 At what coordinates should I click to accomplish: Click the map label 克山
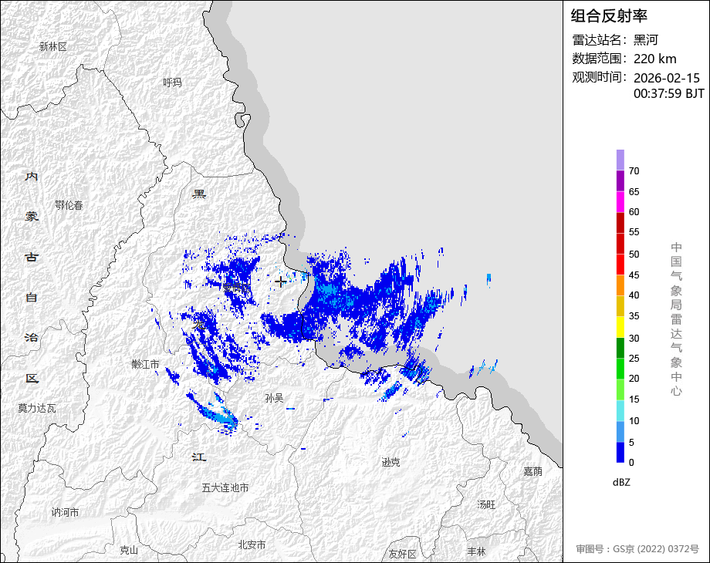pyautogui.click(x=129, y=551)
